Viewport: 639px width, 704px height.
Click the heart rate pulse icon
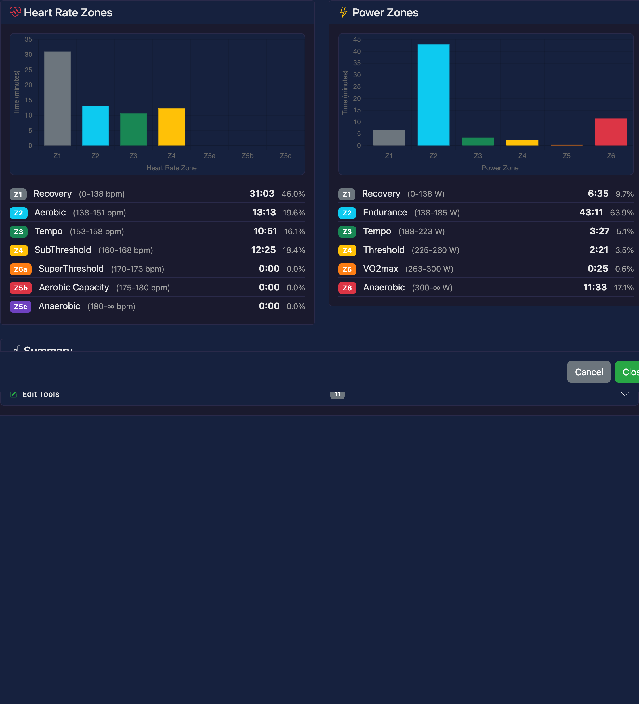click(15, 12)
